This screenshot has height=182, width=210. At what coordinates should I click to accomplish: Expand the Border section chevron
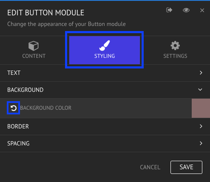(201, 126)
